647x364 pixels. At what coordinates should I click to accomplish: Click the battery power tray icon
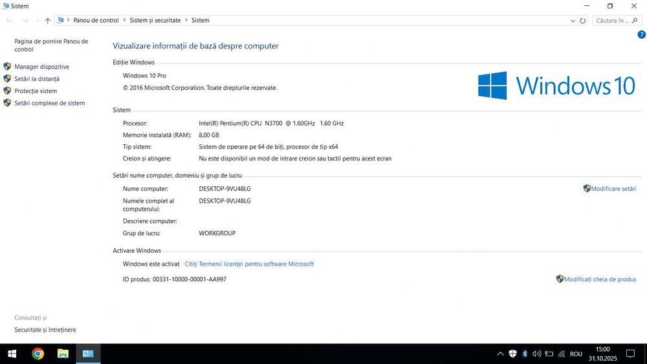549,354
